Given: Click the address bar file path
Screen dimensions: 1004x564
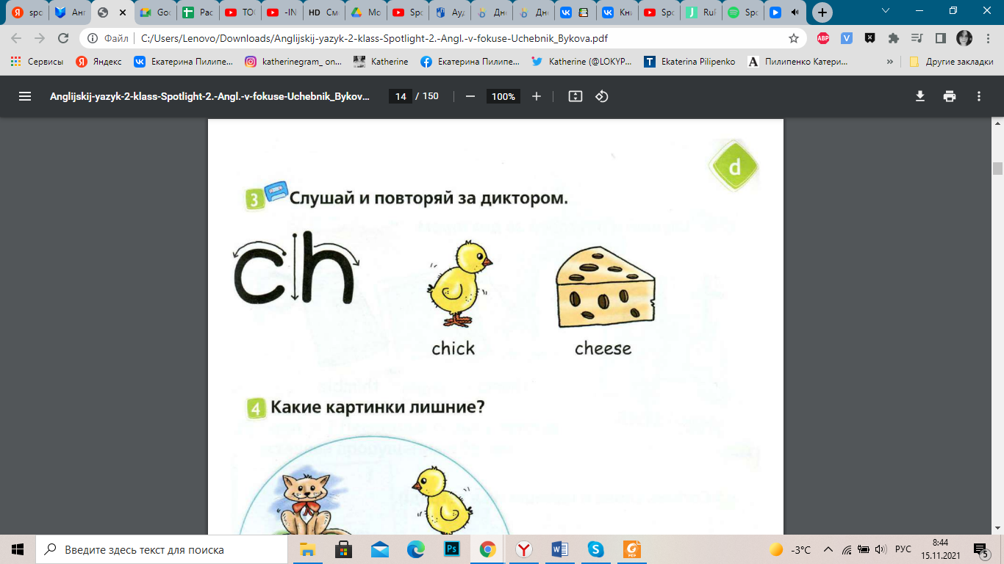Looking at the screenshot, I should click(375, 38).
